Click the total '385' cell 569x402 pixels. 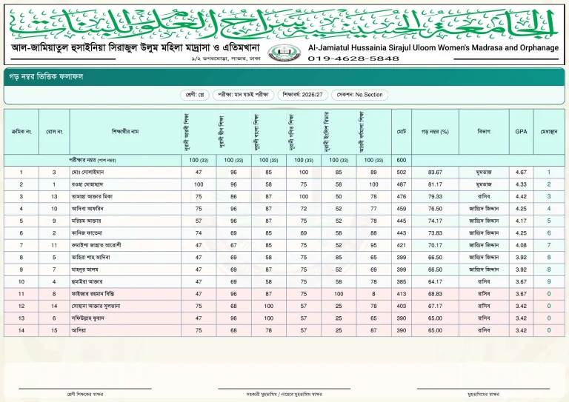(x=402, y=281)
